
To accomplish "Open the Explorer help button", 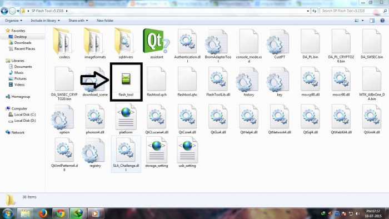I will pyautogui.click(x=382, y=21).
